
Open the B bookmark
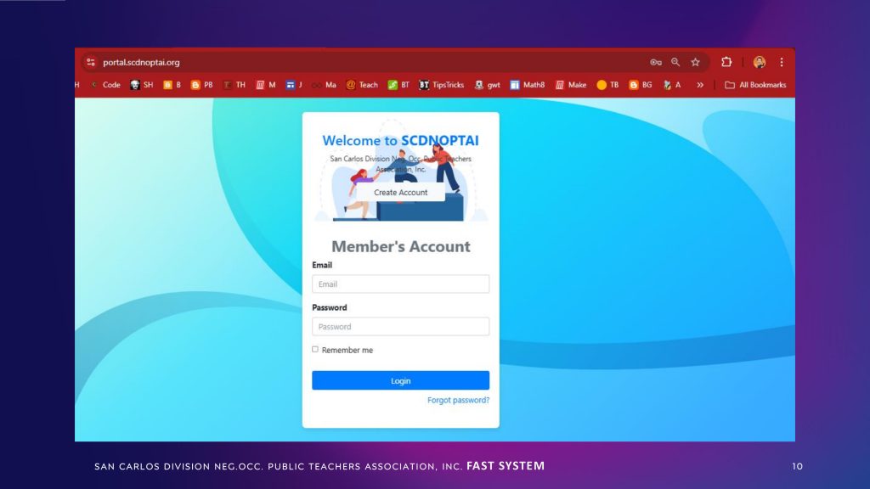pos(172,85)
